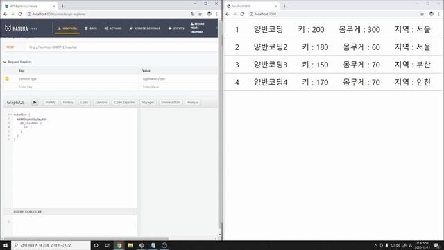This screenshot has height=250, width=444.
Task: Collapse the mutation block fold arrow
Action: 11,115
